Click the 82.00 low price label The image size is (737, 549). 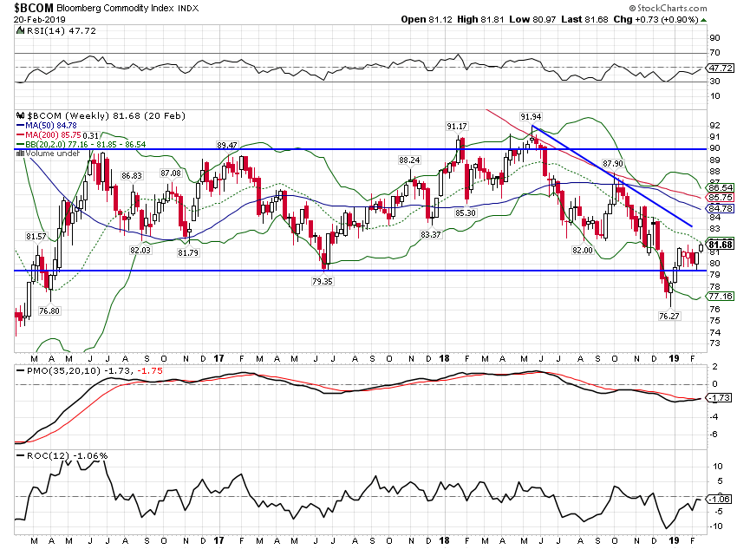583,251
